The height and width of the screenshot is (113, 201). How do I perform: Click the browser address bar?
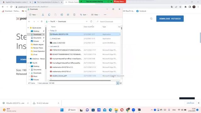(92, 7)
